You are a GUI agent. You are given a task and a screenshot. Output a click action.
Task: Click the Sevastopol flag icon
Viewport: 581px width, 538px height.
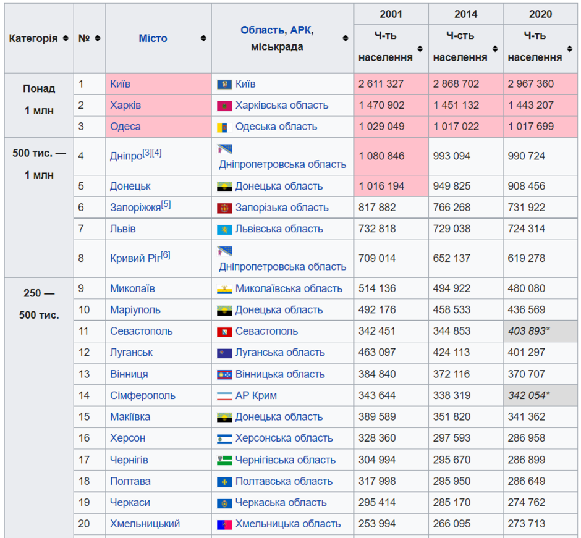(224, 332)
